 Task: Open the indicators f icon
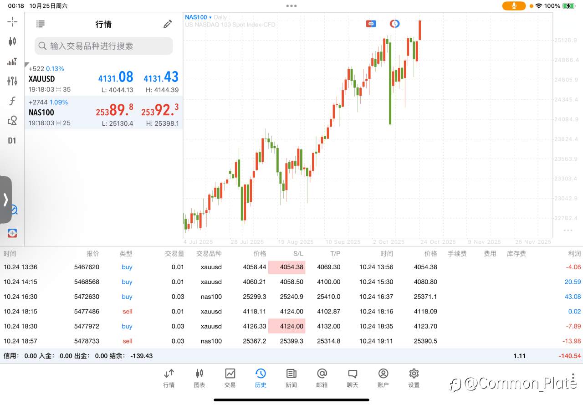[12, 101]
